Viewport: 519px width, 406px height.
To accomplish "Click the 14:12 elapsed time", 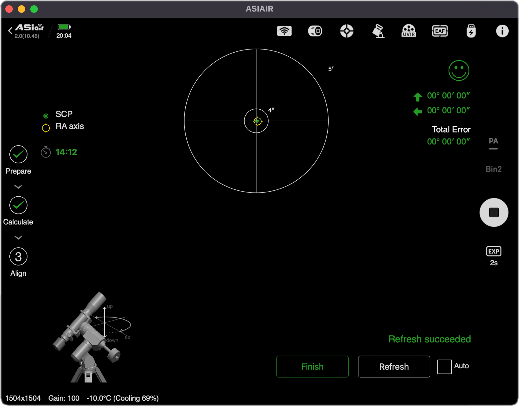I will tap(66, 152).
